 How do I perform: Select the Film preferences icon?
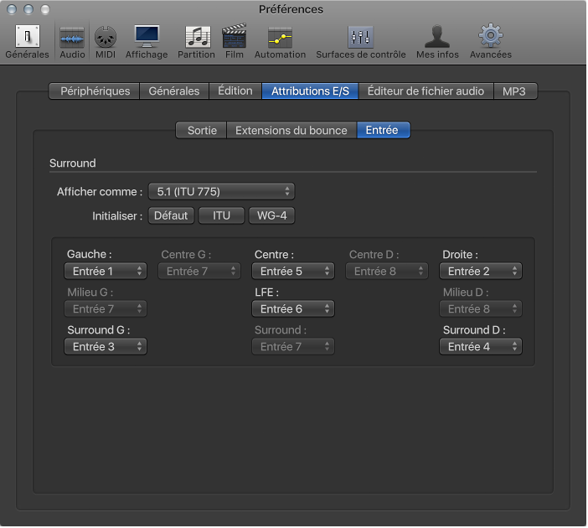point(234,40)
